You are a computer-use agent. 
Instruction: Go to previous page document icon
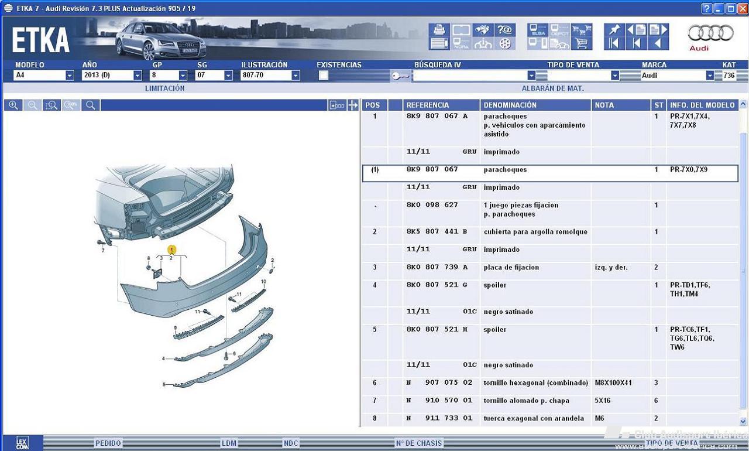637,30
